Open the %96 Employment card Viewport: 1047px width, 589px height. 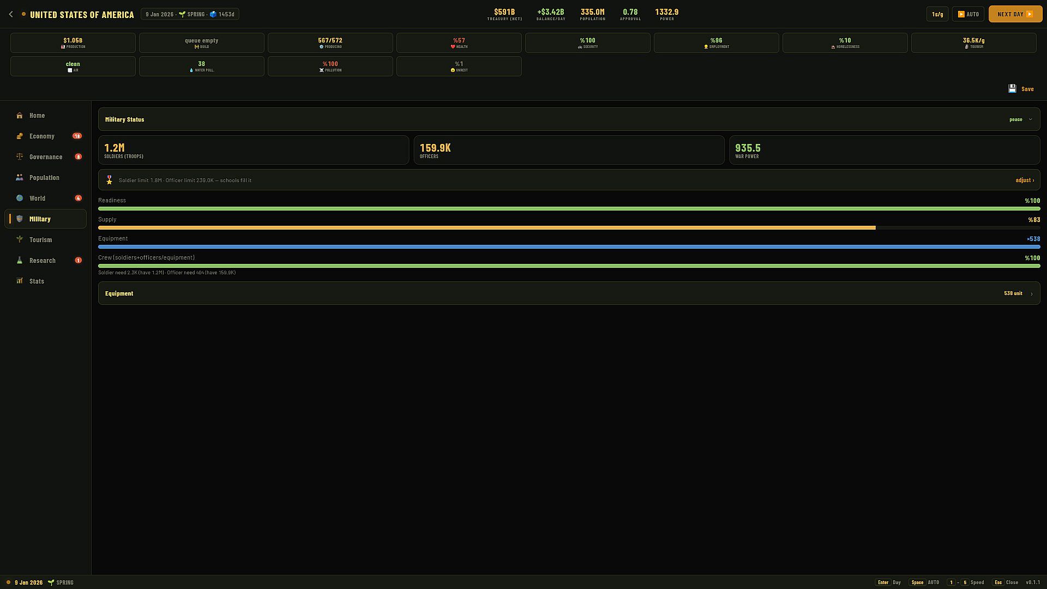click(717, 43)
